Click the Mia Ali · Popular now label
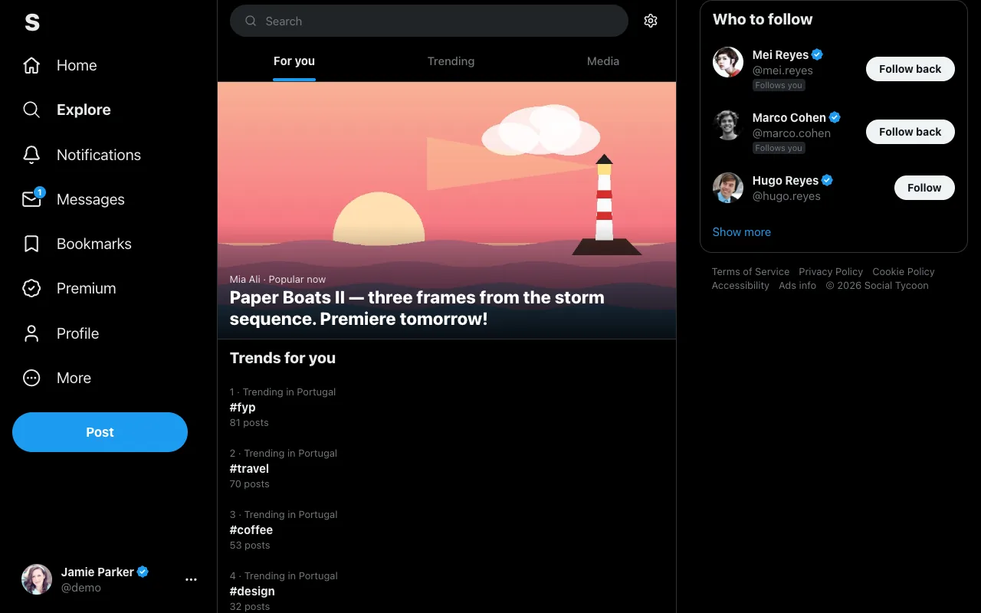 pos(277,280)
